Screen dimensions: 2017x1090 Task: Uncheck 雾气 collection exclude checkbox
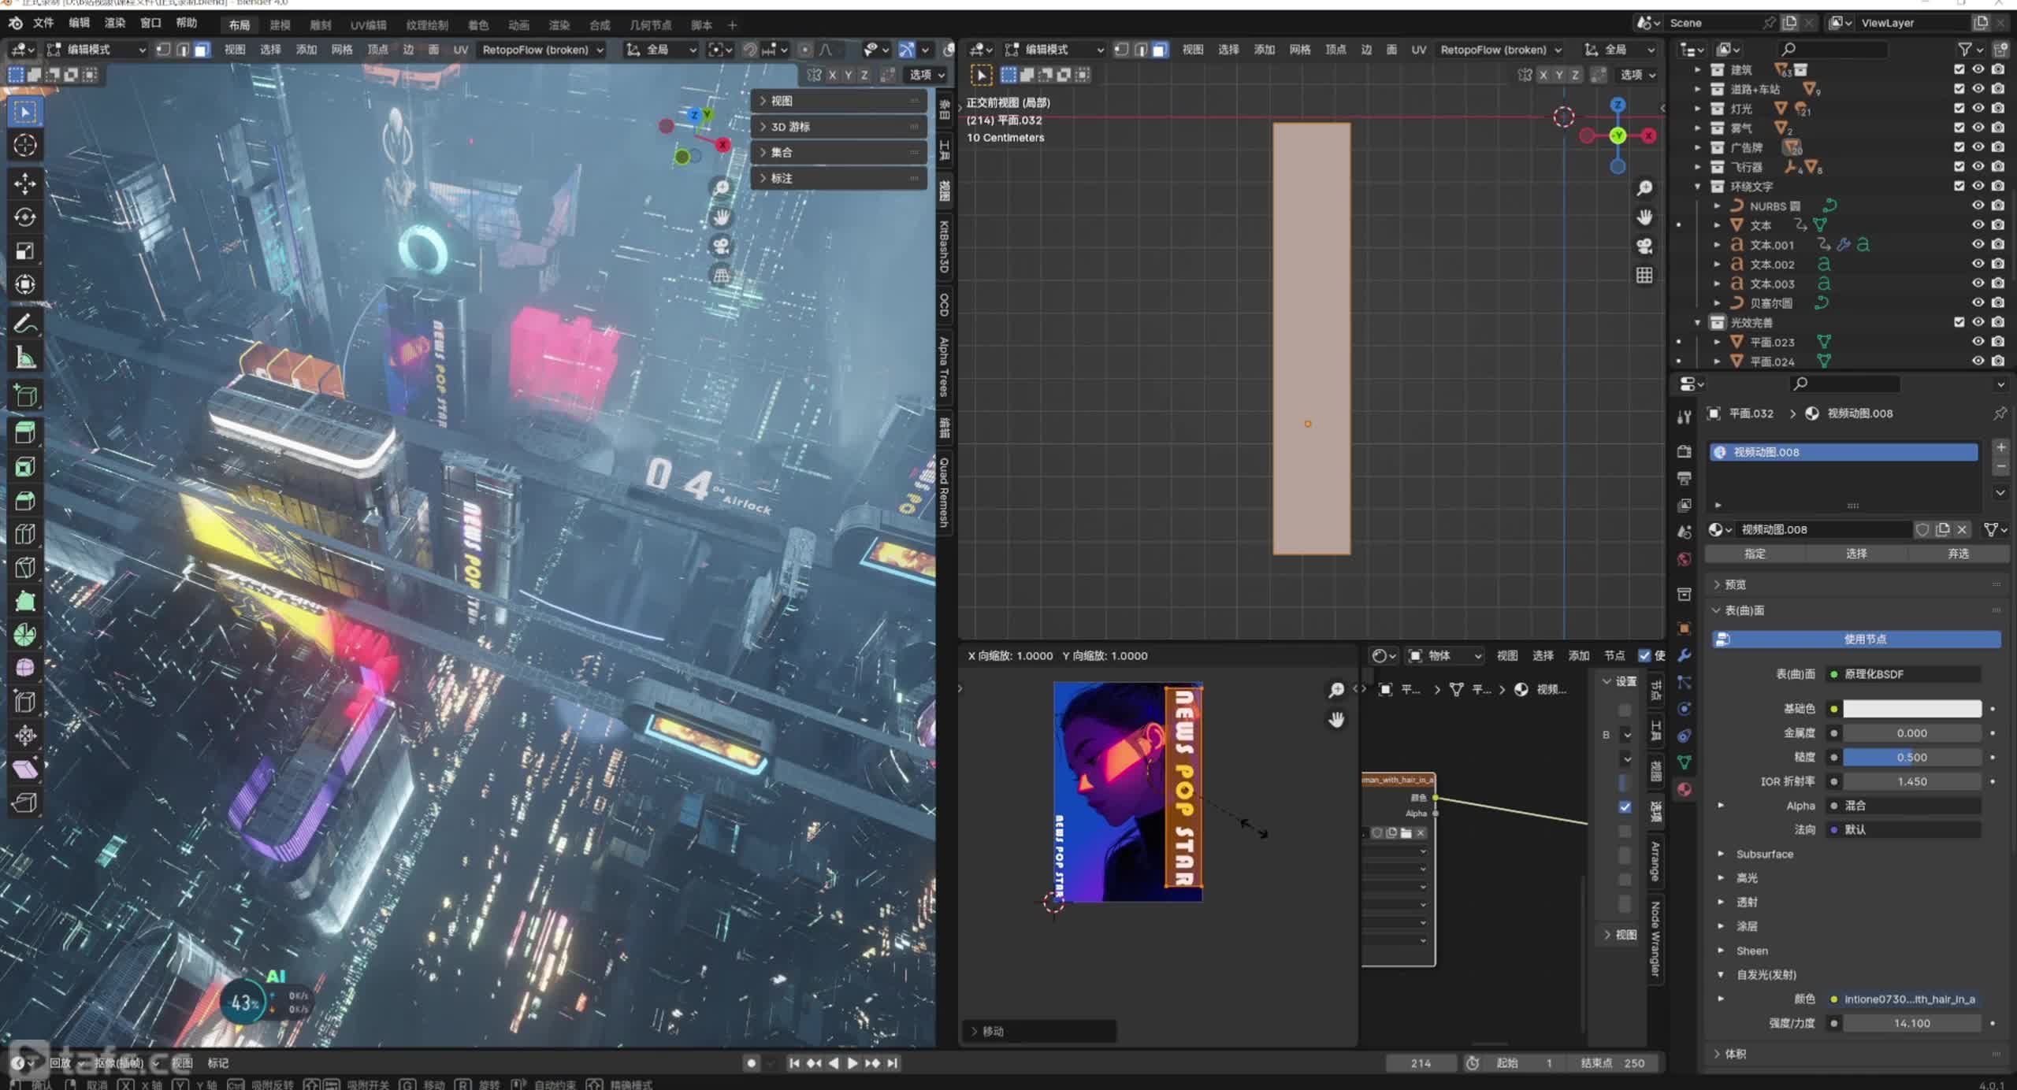pos(1959,128)
